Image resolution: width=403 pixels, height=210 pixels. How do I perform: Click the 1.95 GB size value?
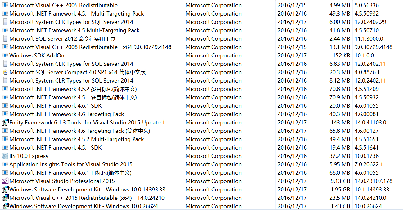(340, 190)
